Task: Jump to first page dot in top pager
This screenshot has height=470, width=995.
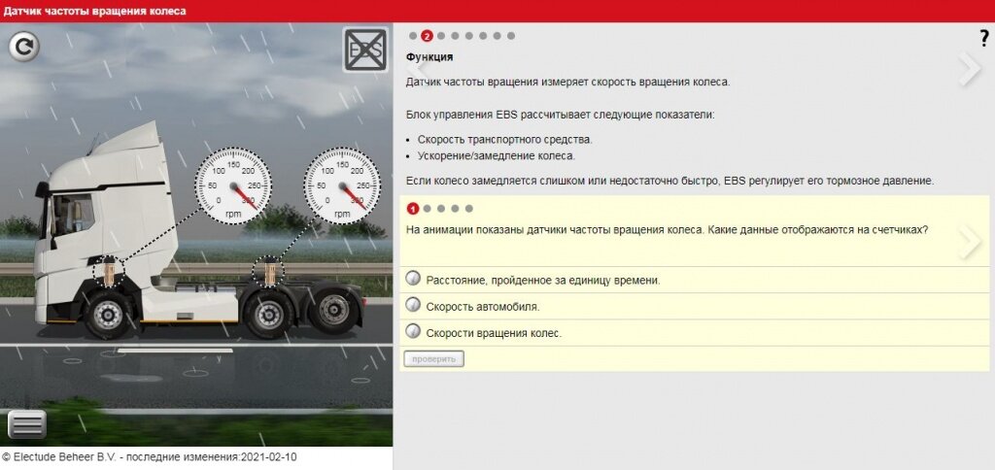Action: pyautogui.click(x=413, y=36)
